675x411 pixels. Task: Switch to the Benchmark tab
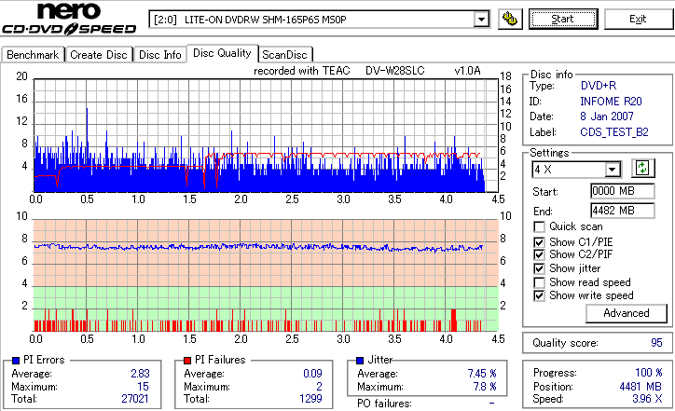pos(33,55)
